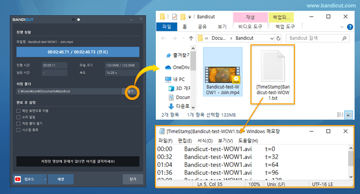The image size is (360, 194).
Task: Enable 소리 알림 checkbox
Action: pyautogui.click(x=18, y=117)
